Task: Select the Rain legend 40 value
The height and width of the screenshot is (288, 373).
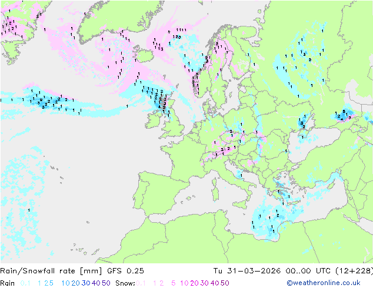Action: [x=96, y=283]
